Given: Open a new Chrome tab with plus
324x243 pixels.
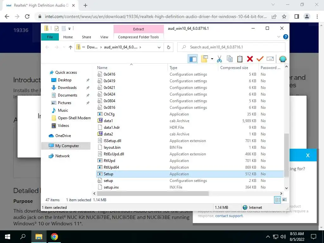Looking at the screenshot, I should click(x=85, y=5).
